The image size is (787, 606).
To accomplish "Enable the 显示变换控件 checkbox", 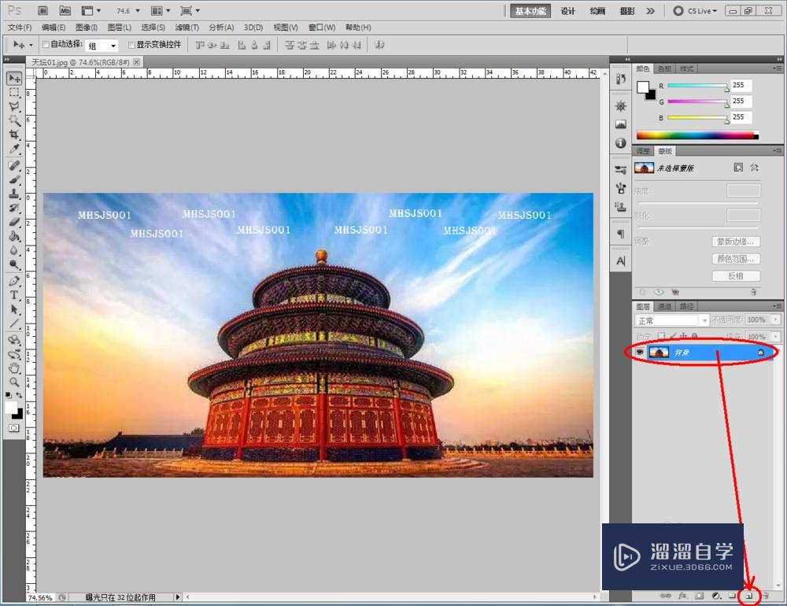I will click(x=131, y=45).
